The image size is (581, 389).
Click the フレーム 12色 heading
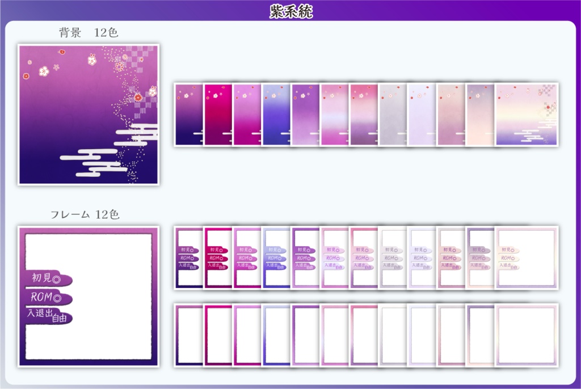point(85,214)
